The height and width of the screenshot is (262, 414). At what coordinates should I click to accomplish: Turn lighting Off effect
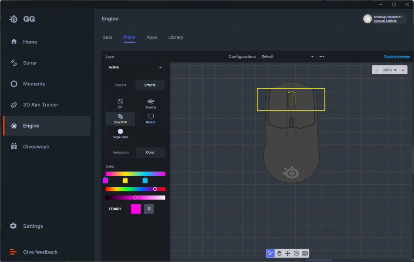(120, 104)
